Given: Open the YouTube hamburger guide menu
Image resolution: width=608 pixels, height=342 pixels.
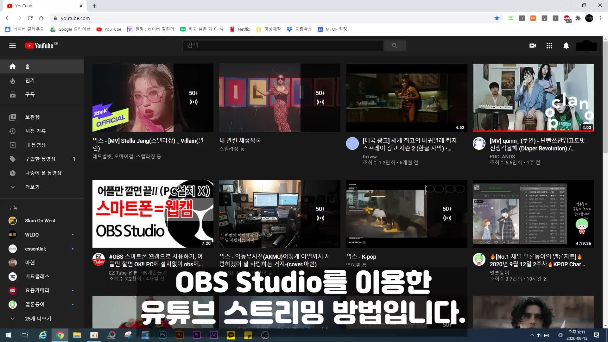Looking at the screenshot, I should (x=12, y=46).
